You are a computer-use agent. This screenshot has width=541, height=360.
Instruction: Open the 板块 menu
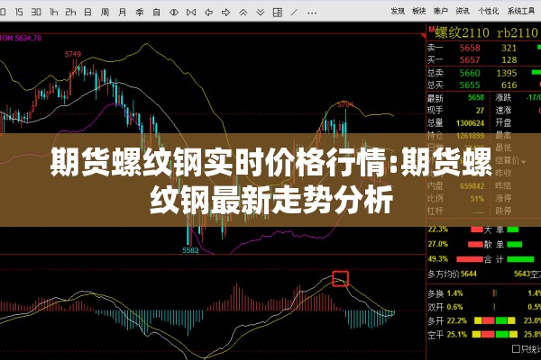(419, 11)
